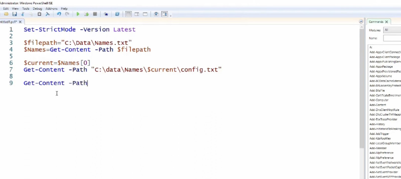
Task: Click the Set-StrictMode text on line 1
Action: coord(50,29)
